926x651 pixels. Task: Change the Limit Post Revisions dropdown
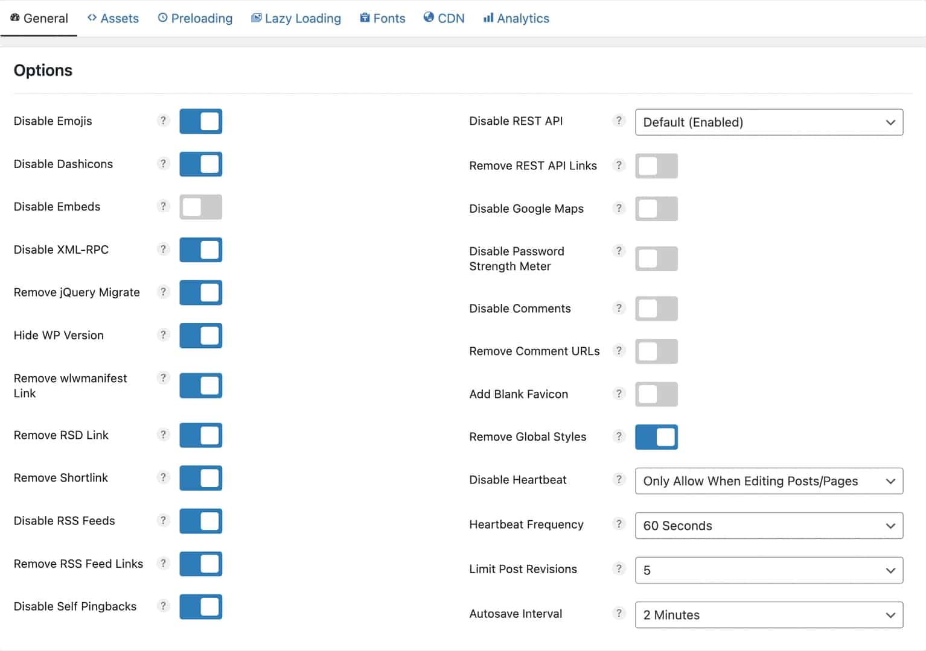click(x=769, y=570)
